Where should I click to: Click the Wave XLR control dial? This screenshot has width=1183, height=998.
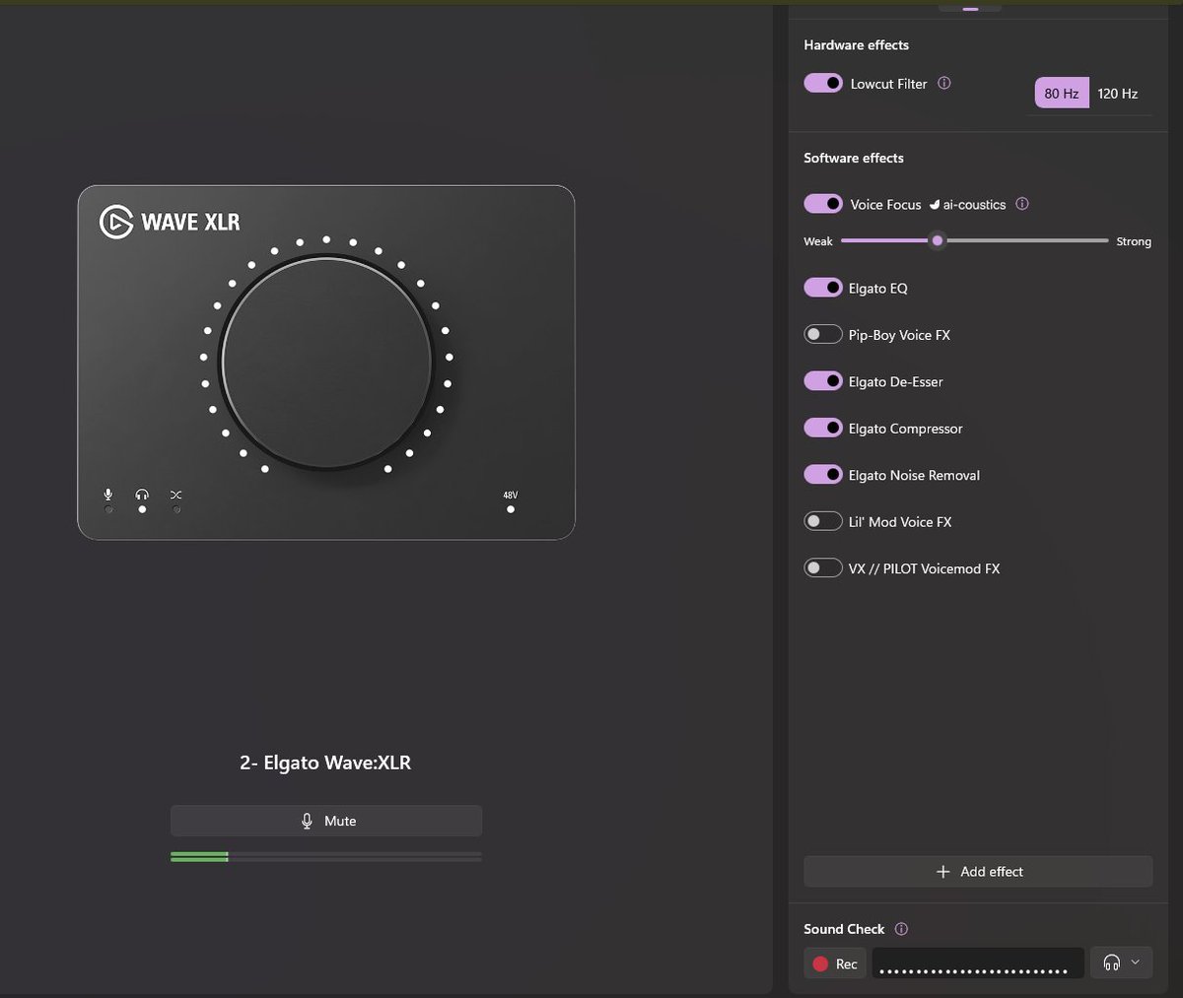[x=326, y=362]
